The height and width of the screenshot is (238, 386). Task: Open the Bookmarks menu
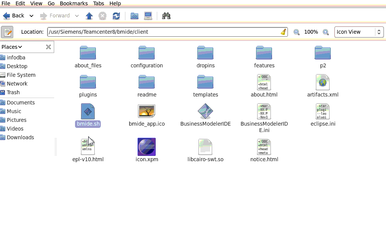(73, 3)
